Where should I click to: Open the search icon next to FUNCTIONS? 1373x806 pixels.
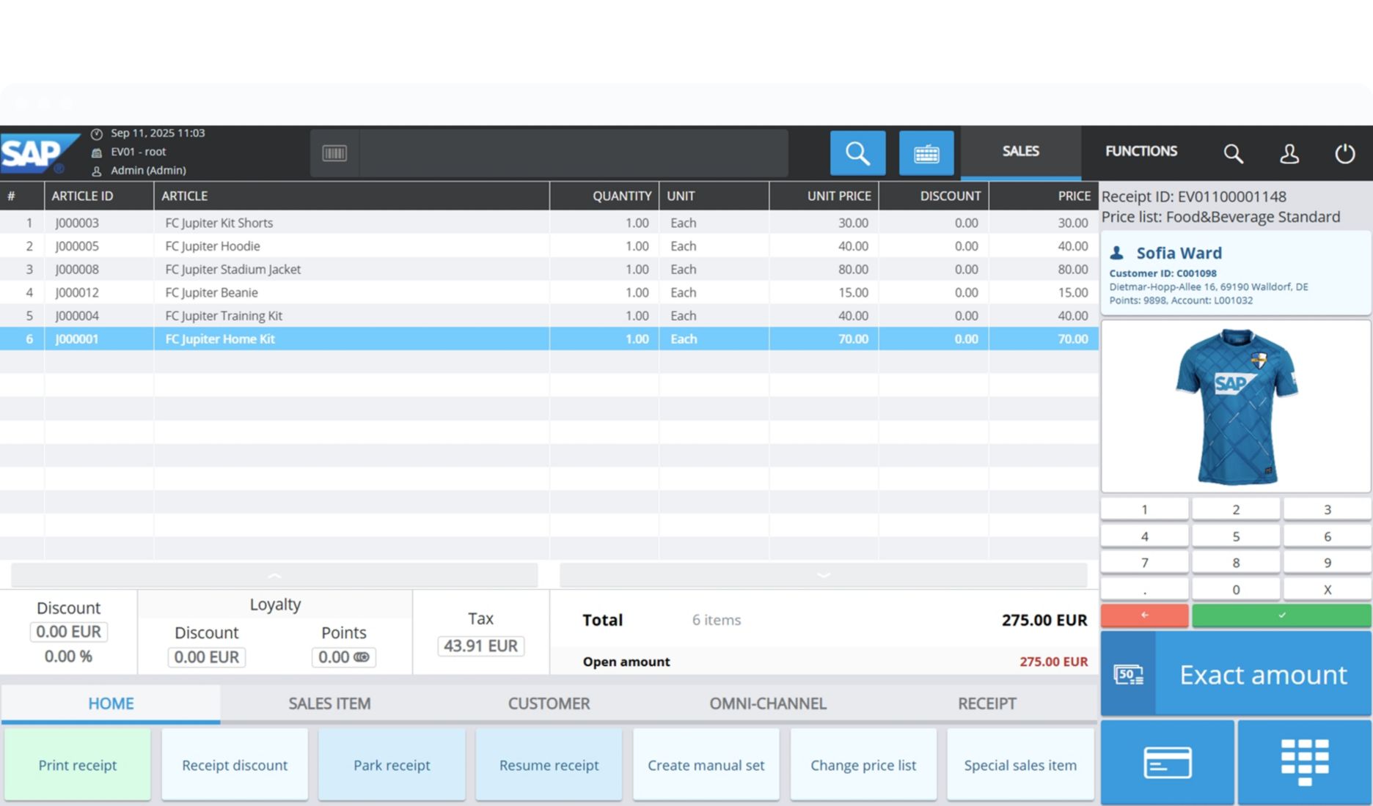click(x=1233, y=152)
